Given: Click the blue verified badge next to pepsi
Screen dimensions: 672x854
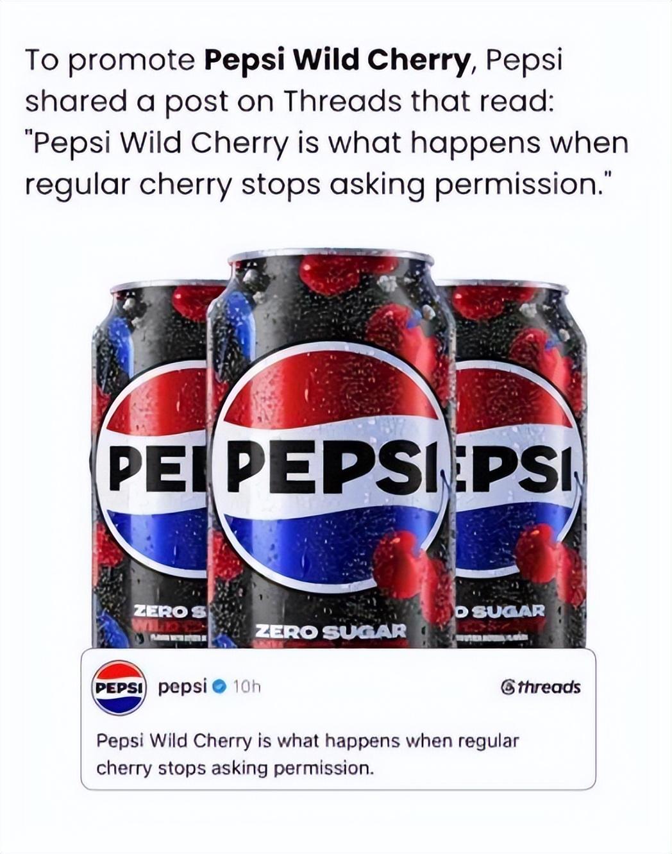Looking at the screenshot, I should point(219,687).
